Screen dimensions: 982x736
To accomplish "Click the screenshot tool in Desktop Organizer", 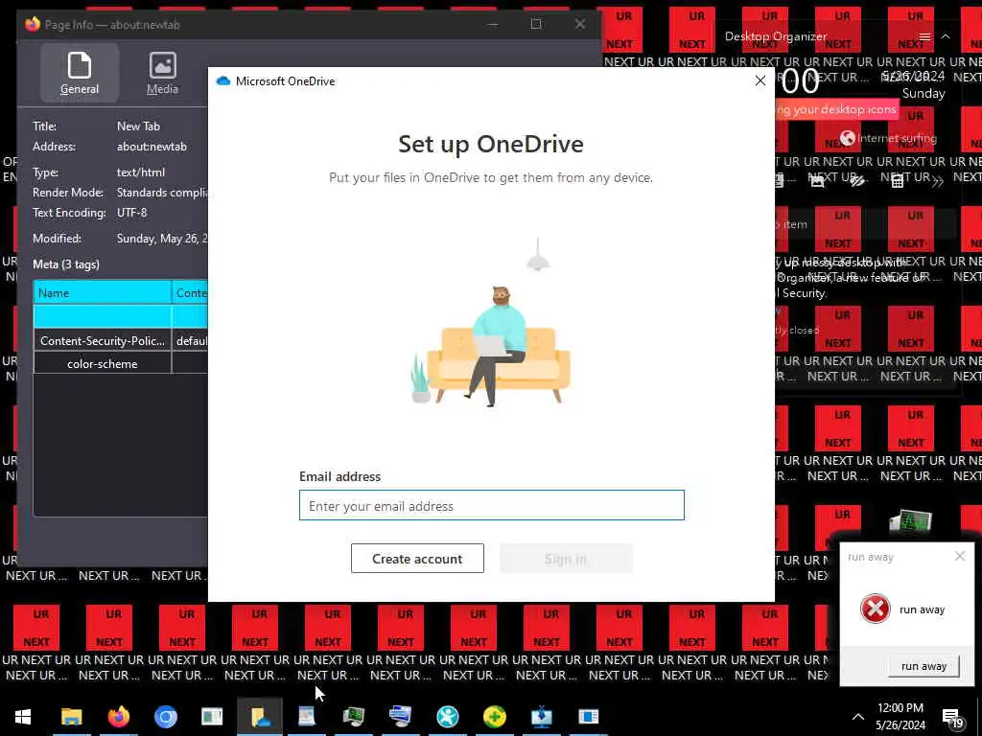I will [817, 181].
